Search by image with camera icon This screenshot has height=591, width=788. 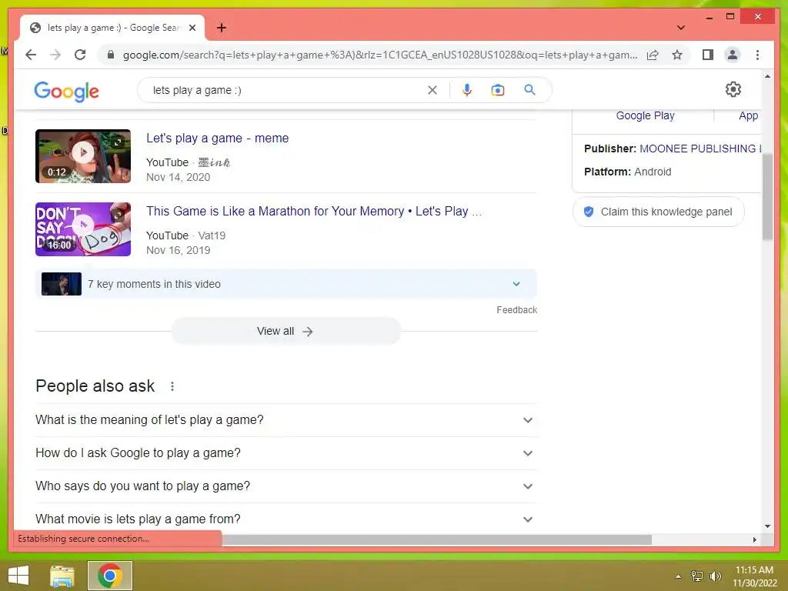click(x=498, y=90)
